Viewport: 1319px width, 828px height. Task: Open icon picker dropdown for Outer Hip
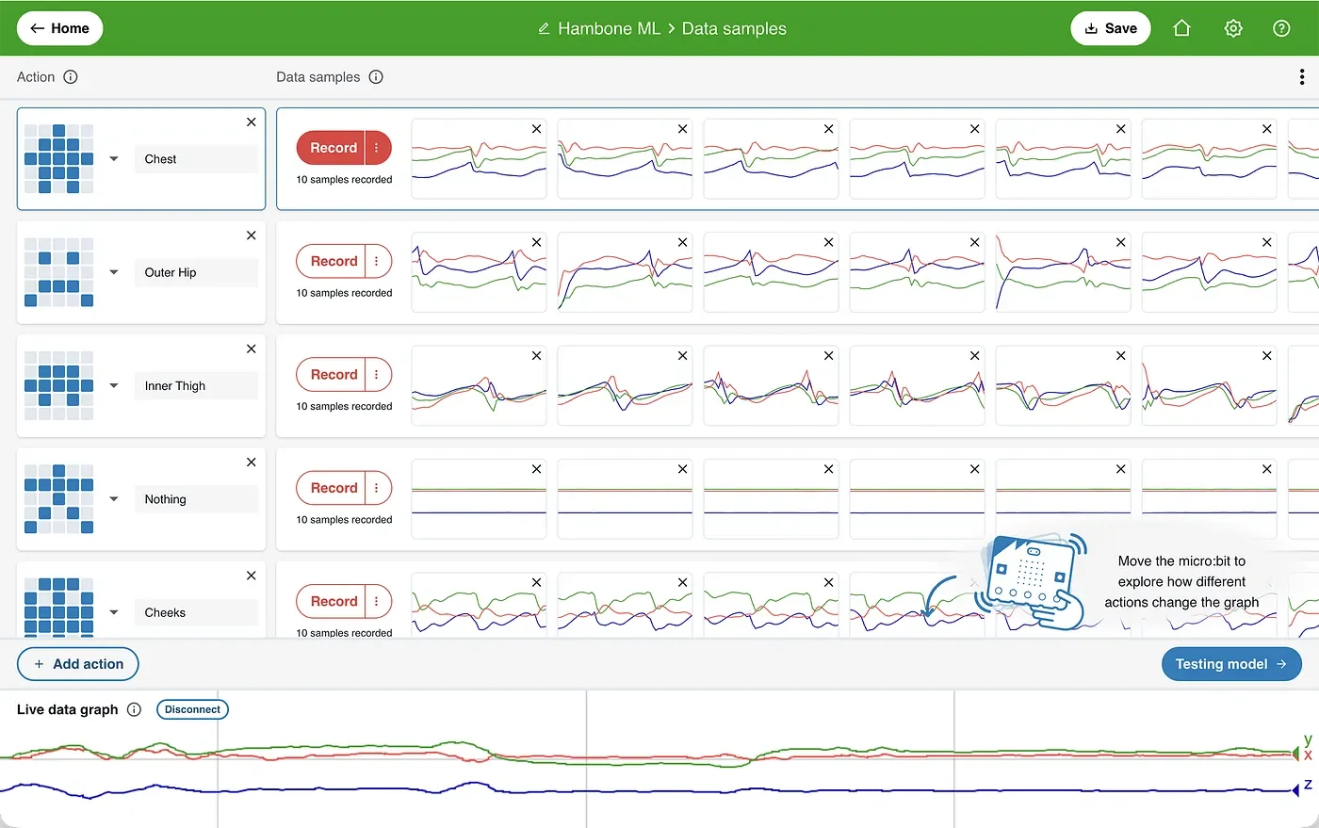point(114,272)
